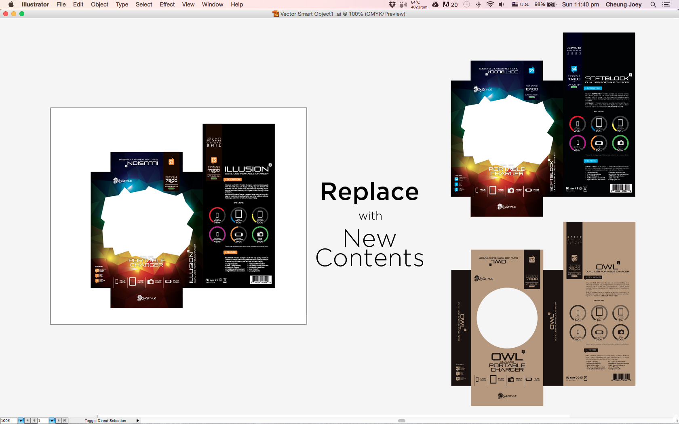Open the Apple menu
Image resolution: width=679 pixels, height=424 pixels.
[11, 4]
